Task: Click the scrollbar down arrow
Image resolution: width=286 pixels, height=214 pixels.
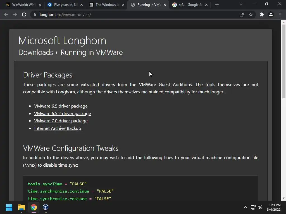Action: point(283,198)
